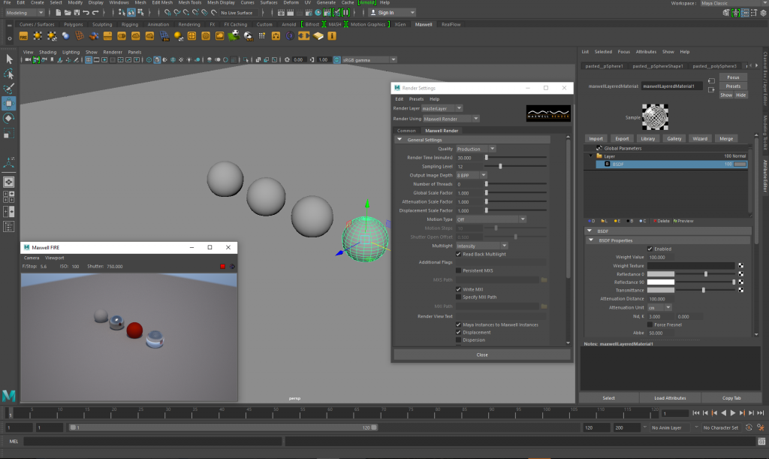Collapse the General Settings section
769x459 pixels.
[399, 140]
